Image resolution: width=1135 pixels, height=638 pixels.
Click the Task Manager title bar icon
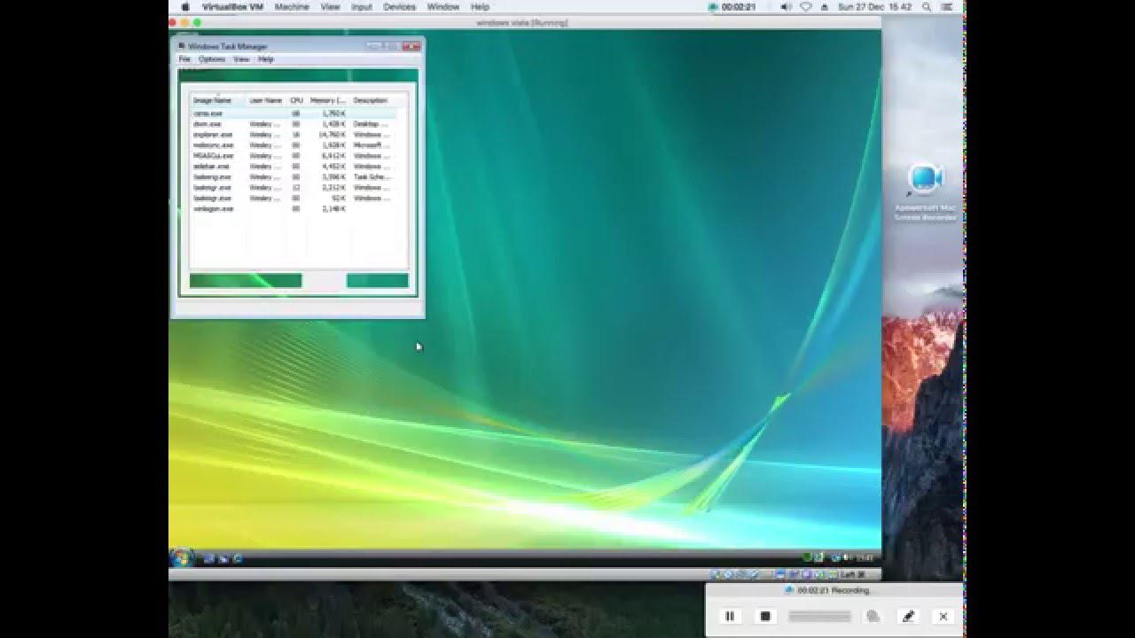coord(182,46)
